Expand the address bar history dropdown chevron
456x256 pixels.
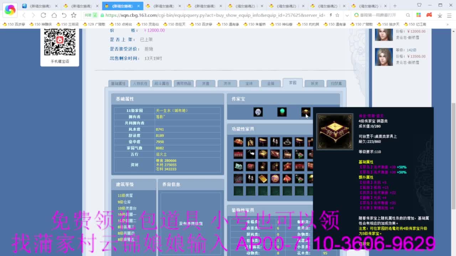(x=347, y=16)
